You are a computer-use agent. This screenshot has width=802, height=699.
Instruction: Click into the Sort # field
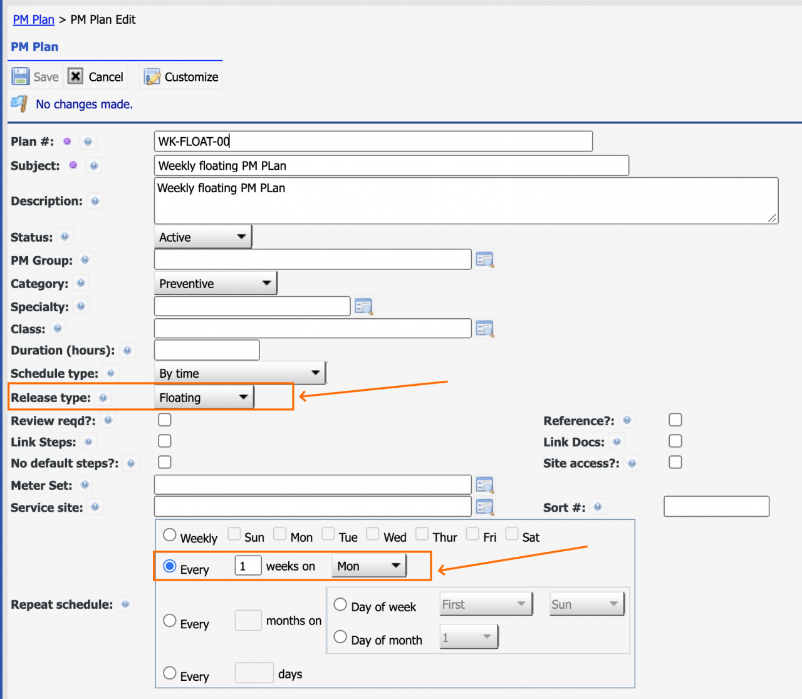click(717, 506)
